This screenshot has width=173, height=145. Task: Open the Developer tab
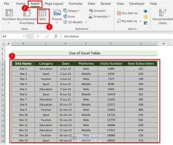coord(137,4)
